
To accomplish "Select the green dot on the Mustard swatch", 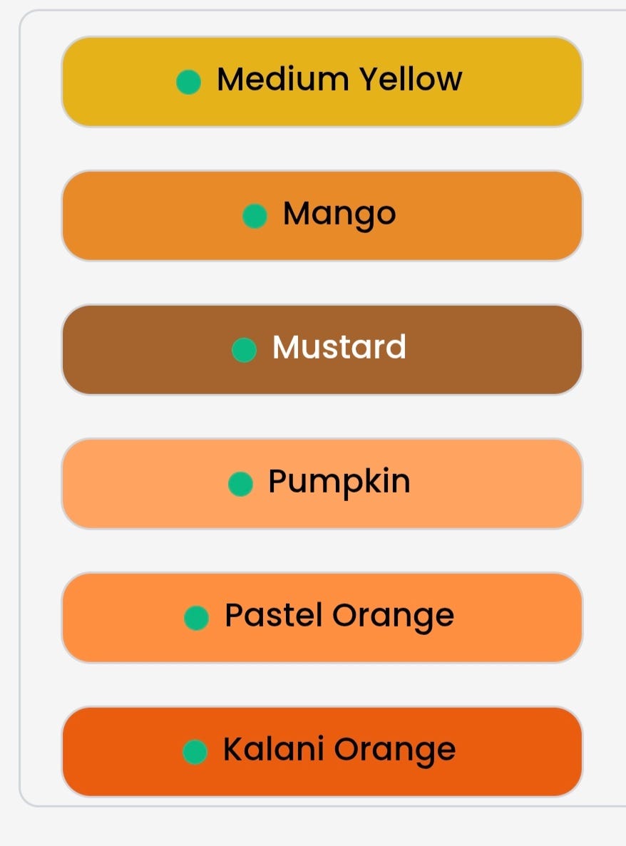I will click(x=245, y=350).
